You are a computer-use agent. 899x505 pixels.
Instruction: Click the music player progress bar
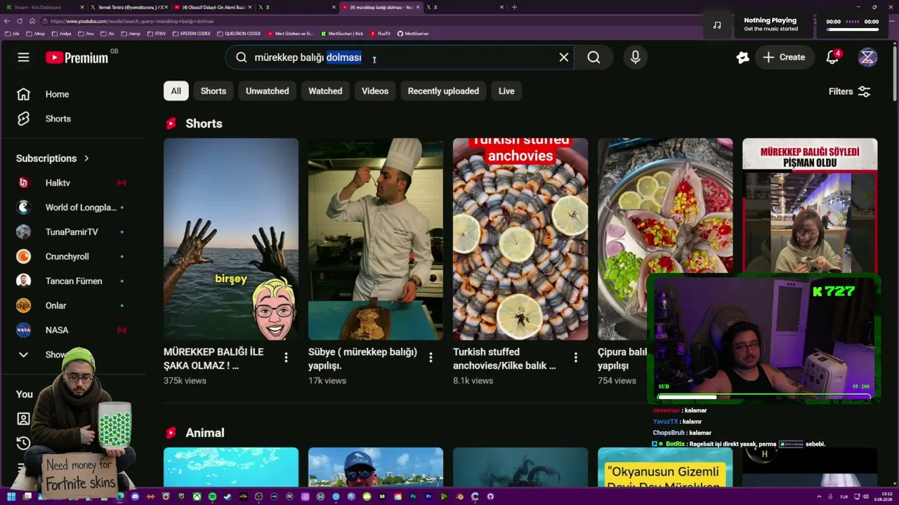click(x=853, y=29)
